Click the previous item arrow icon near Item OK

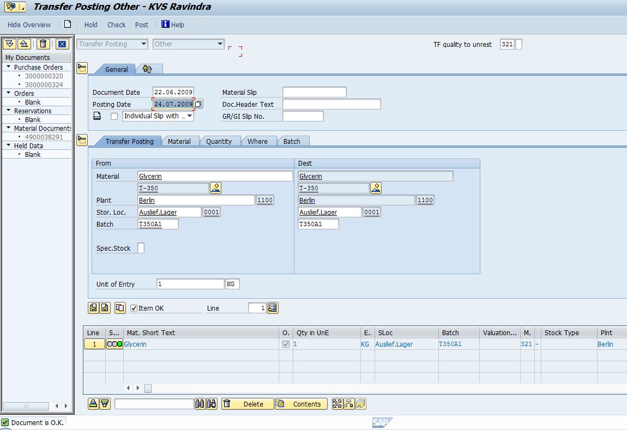[x=93, y=307]
